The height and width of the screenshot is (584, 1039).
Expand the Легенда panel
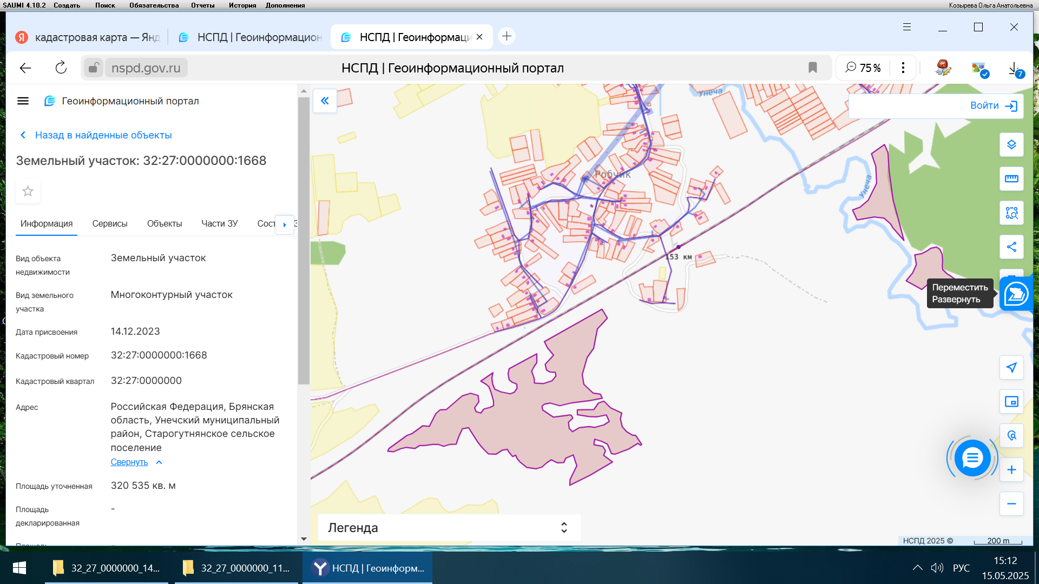pyautogui.click(x=449, y=528)
